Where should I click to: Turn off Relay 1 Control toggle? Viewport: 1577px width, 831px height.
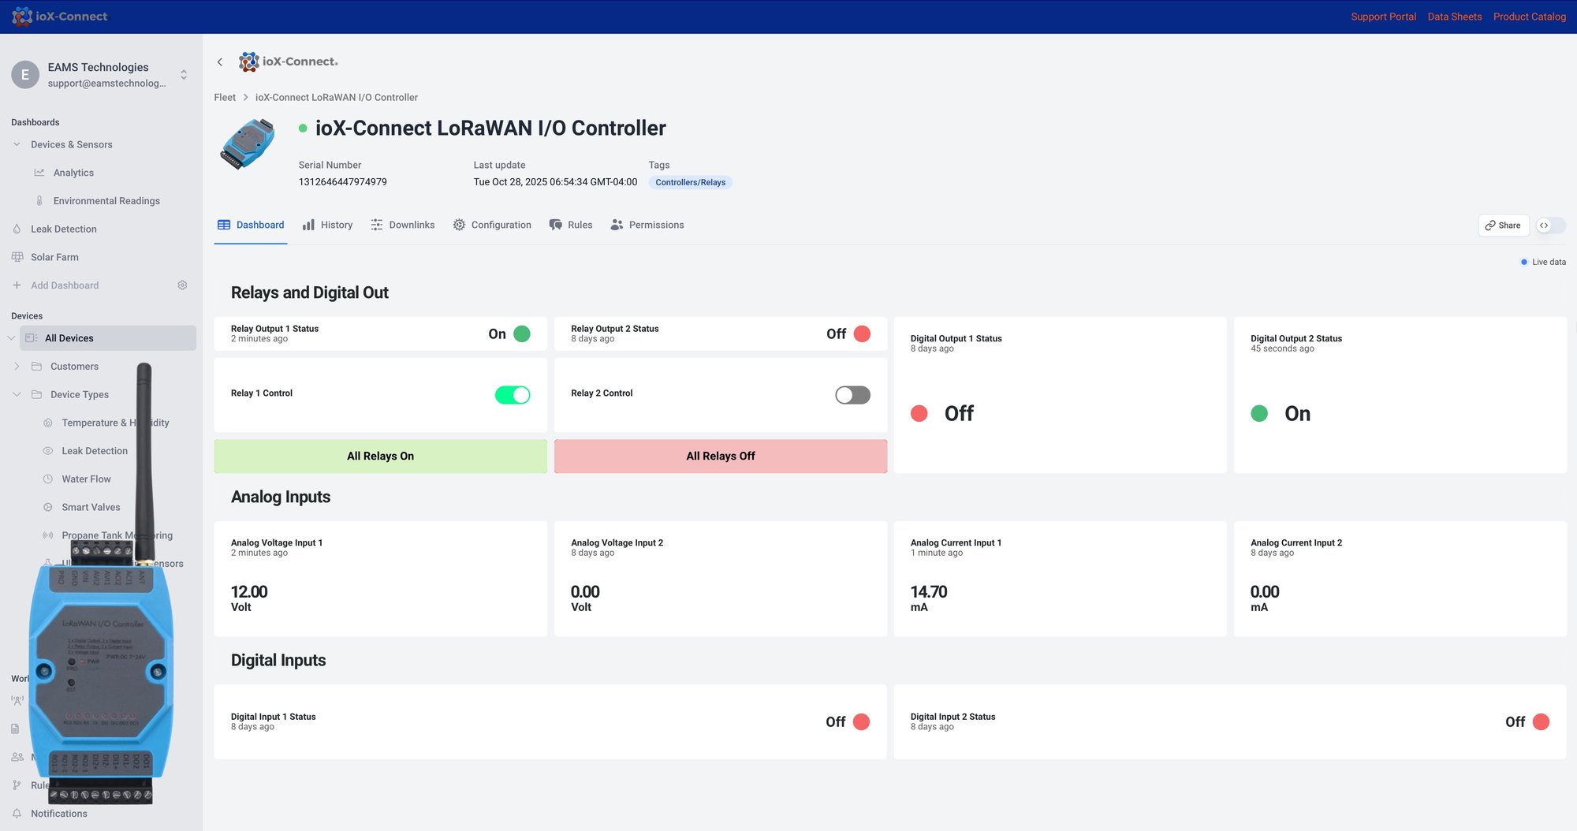click(x=513, y=394)
